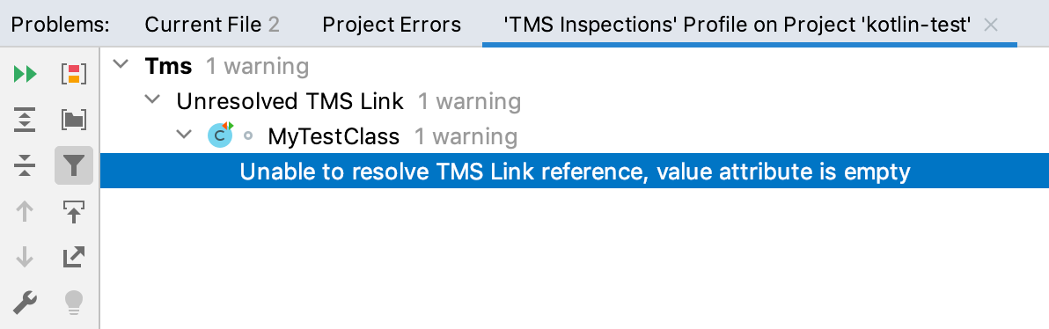Open the Project Errors tab
Viewport: 1049px width, 329px height.
coord(392,26)
